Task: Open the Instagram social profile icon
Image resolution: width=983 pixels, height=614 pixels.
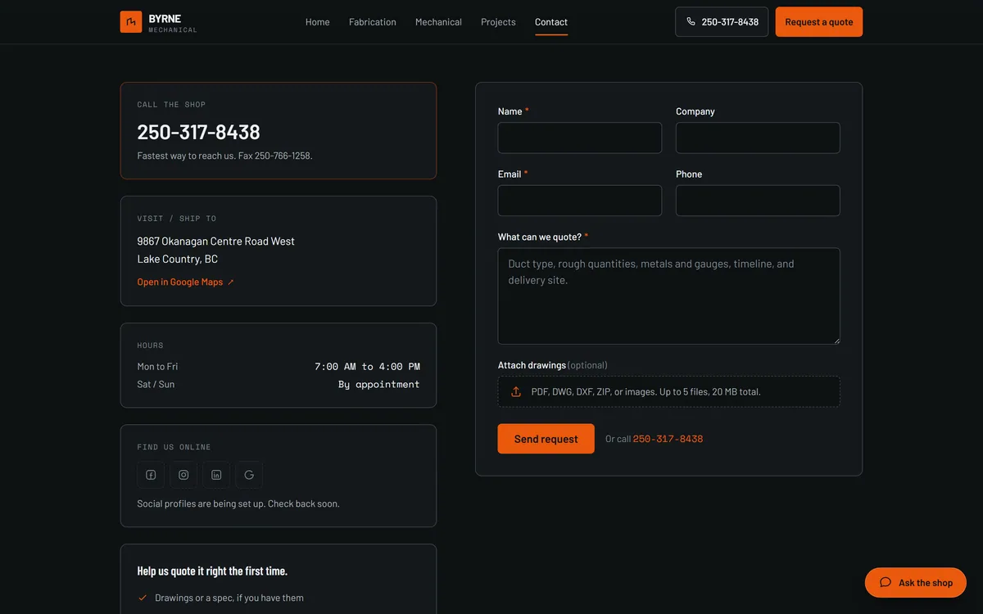Action: coord(183,475)
